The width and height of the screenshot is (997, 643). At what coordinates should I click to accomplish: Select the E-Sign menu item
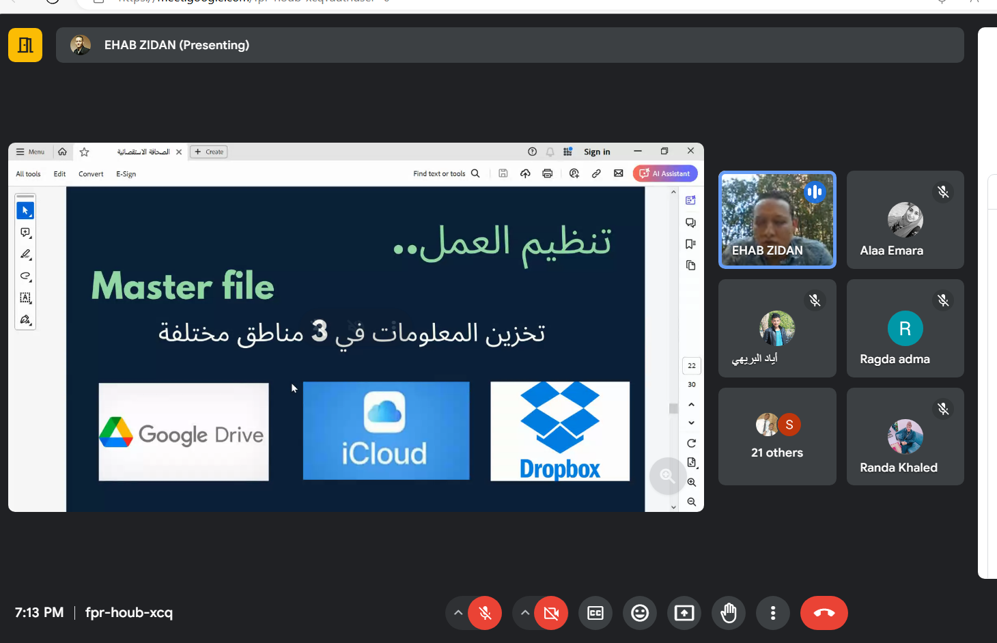click(x=126, y=174)
